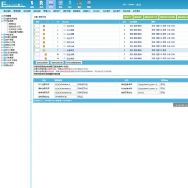Screen dimensions: 188x188
Task: Expand the 标题分类管理 tree node
Action: (x=2, y=37)
